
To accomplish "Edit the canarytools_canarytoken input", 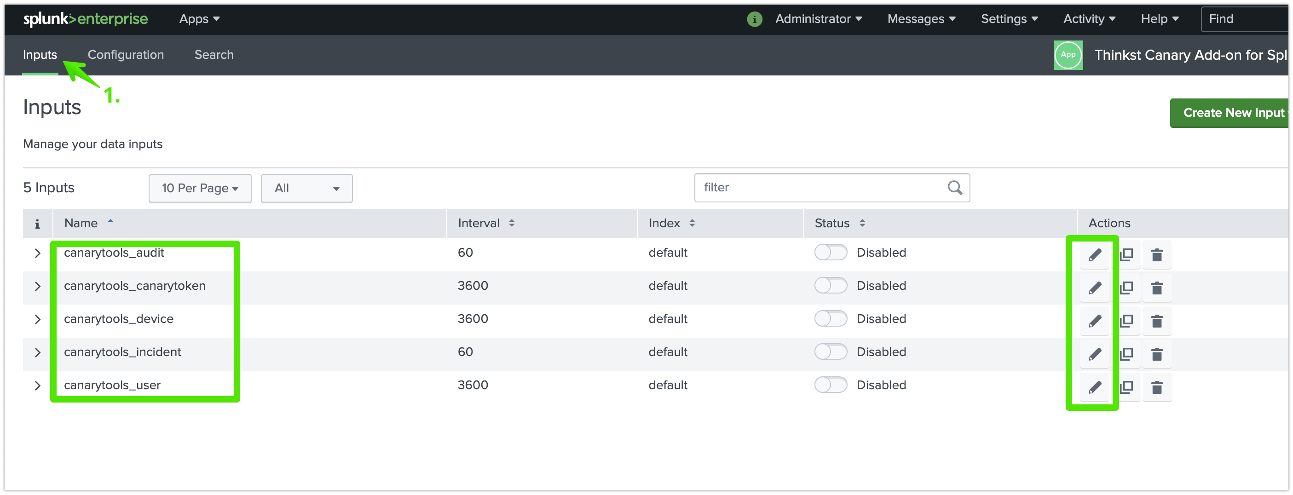I will [1095, 288].
